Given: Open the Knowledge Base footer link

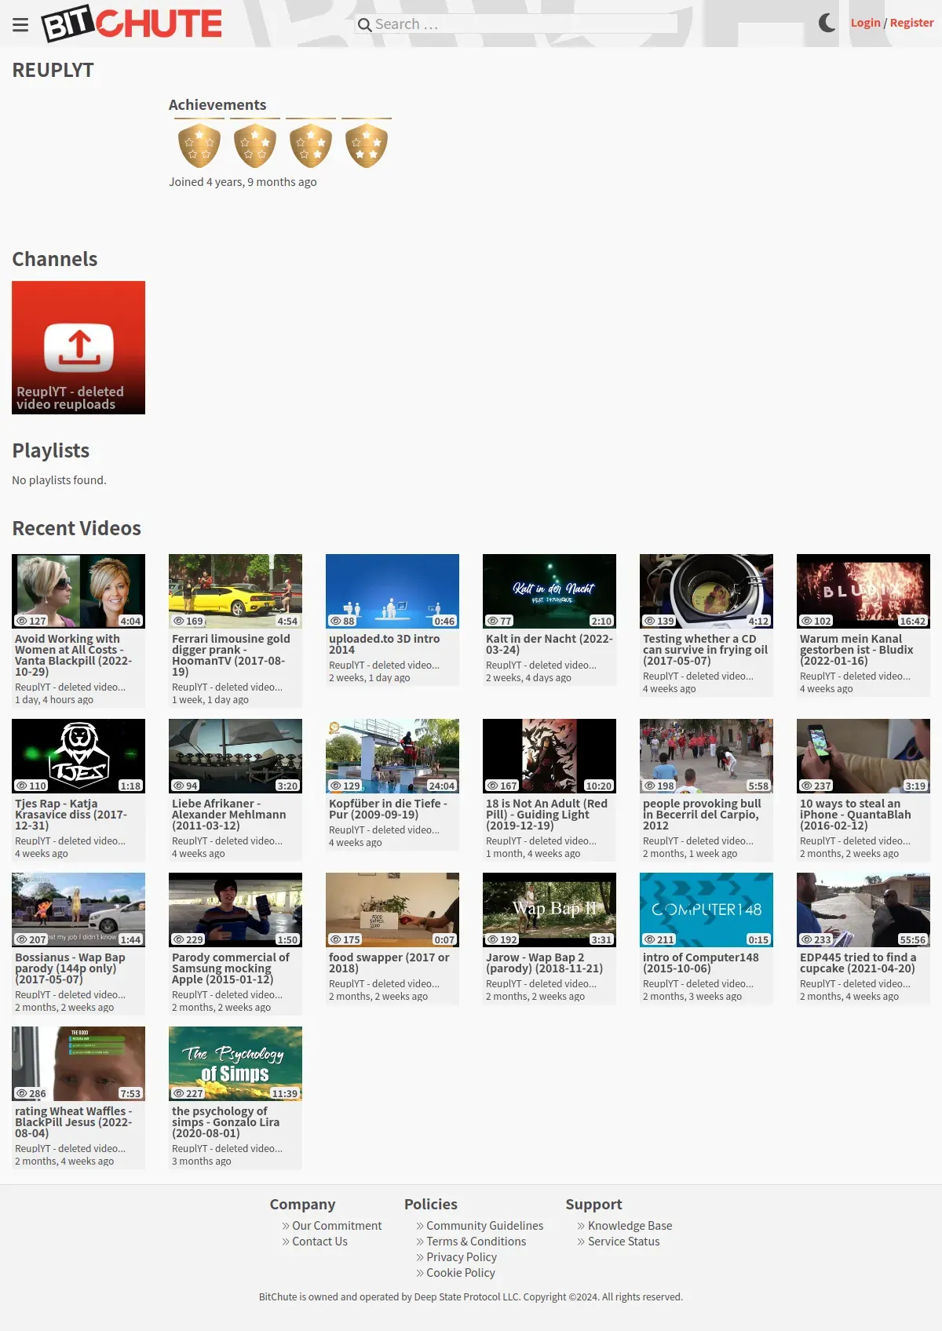Looking at the screenshot, I should coord(630,1226).
